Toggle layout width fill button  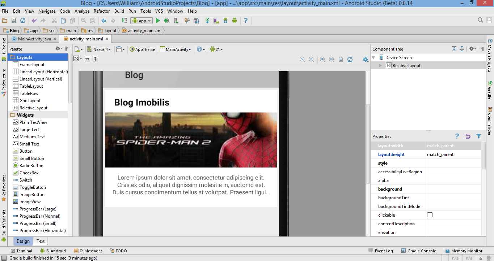coord(87,58)
